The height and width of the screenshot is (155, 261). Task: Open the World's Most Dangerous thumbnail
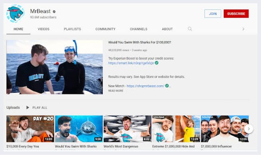click(x=128, y=129)
